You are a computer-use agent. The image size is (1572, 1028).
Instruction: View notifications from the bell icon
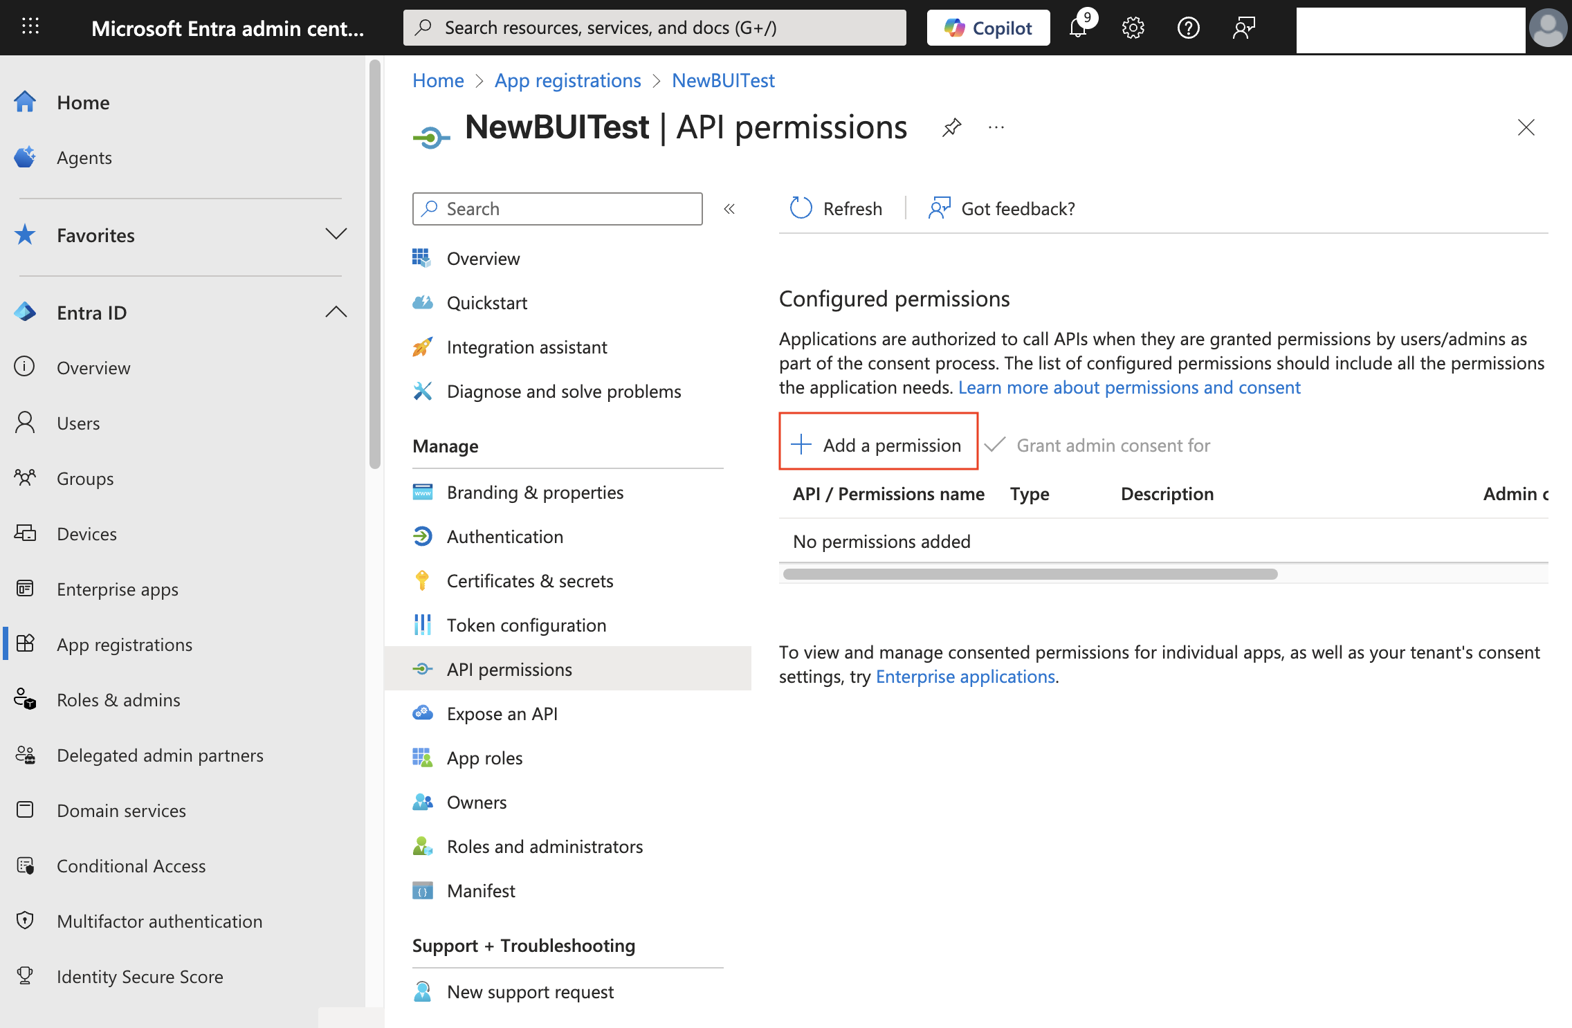click(x=1078, y=28)
